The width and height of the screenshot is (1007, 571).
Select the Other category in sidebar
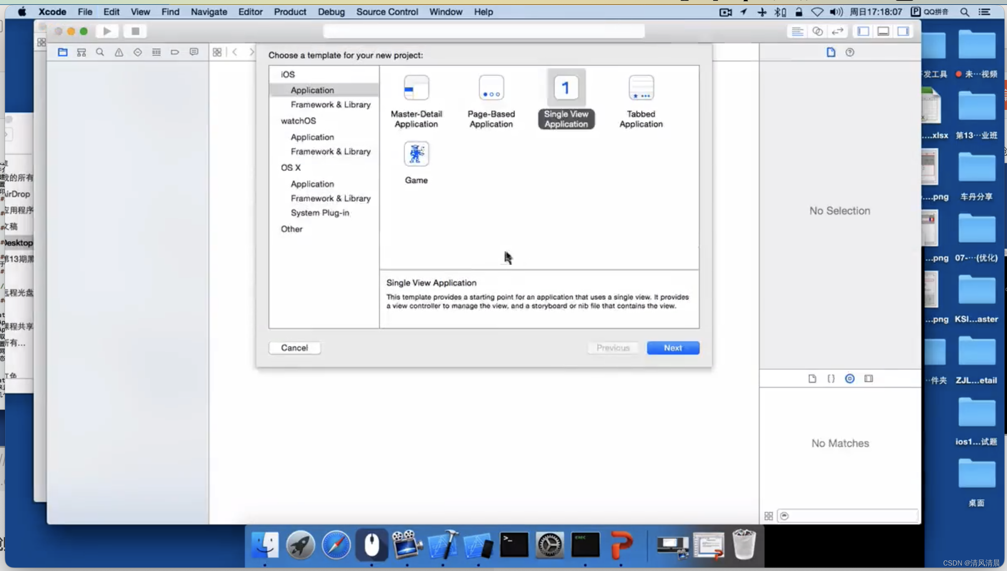(291, 228)
